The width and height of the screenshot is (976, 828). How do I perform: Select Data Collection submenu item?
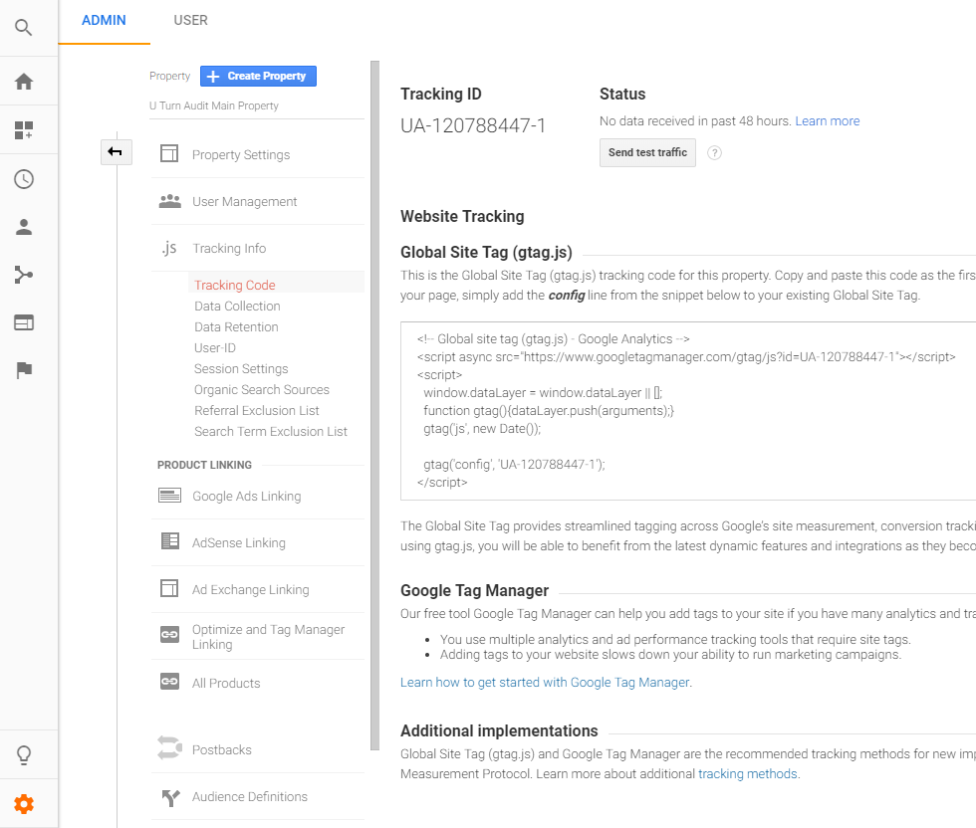coord(237,307)
